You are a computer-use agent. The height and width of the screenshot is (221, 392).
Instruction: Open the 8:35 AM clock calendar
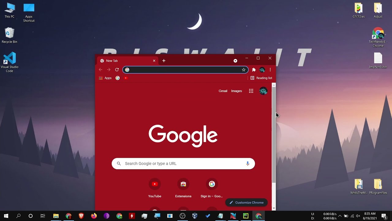tap(370, 216)
